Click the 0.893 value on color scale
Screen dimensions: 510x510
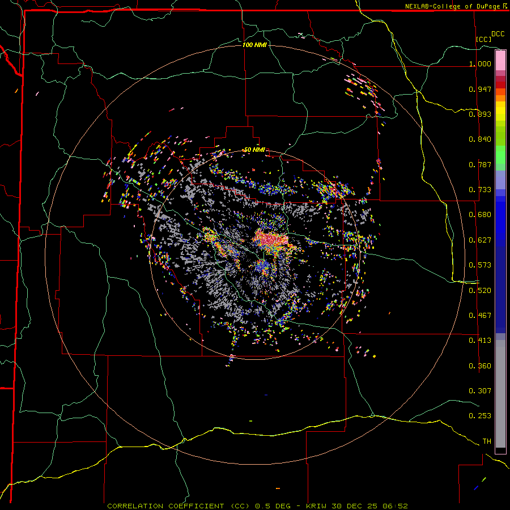point(480,114)
